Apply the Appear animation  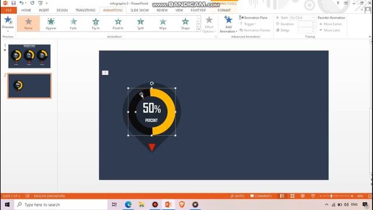coord(51,23)
